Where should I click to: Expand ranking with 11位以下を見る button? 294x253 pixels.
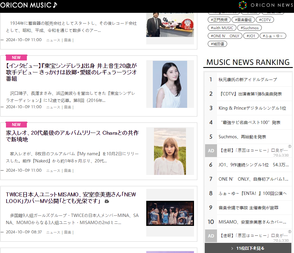tap(248, 248)
